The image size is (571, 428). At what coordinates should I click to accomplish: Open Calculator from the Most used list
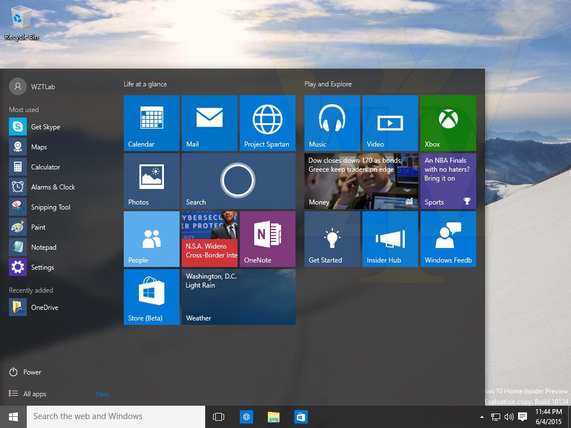(60, 167)
